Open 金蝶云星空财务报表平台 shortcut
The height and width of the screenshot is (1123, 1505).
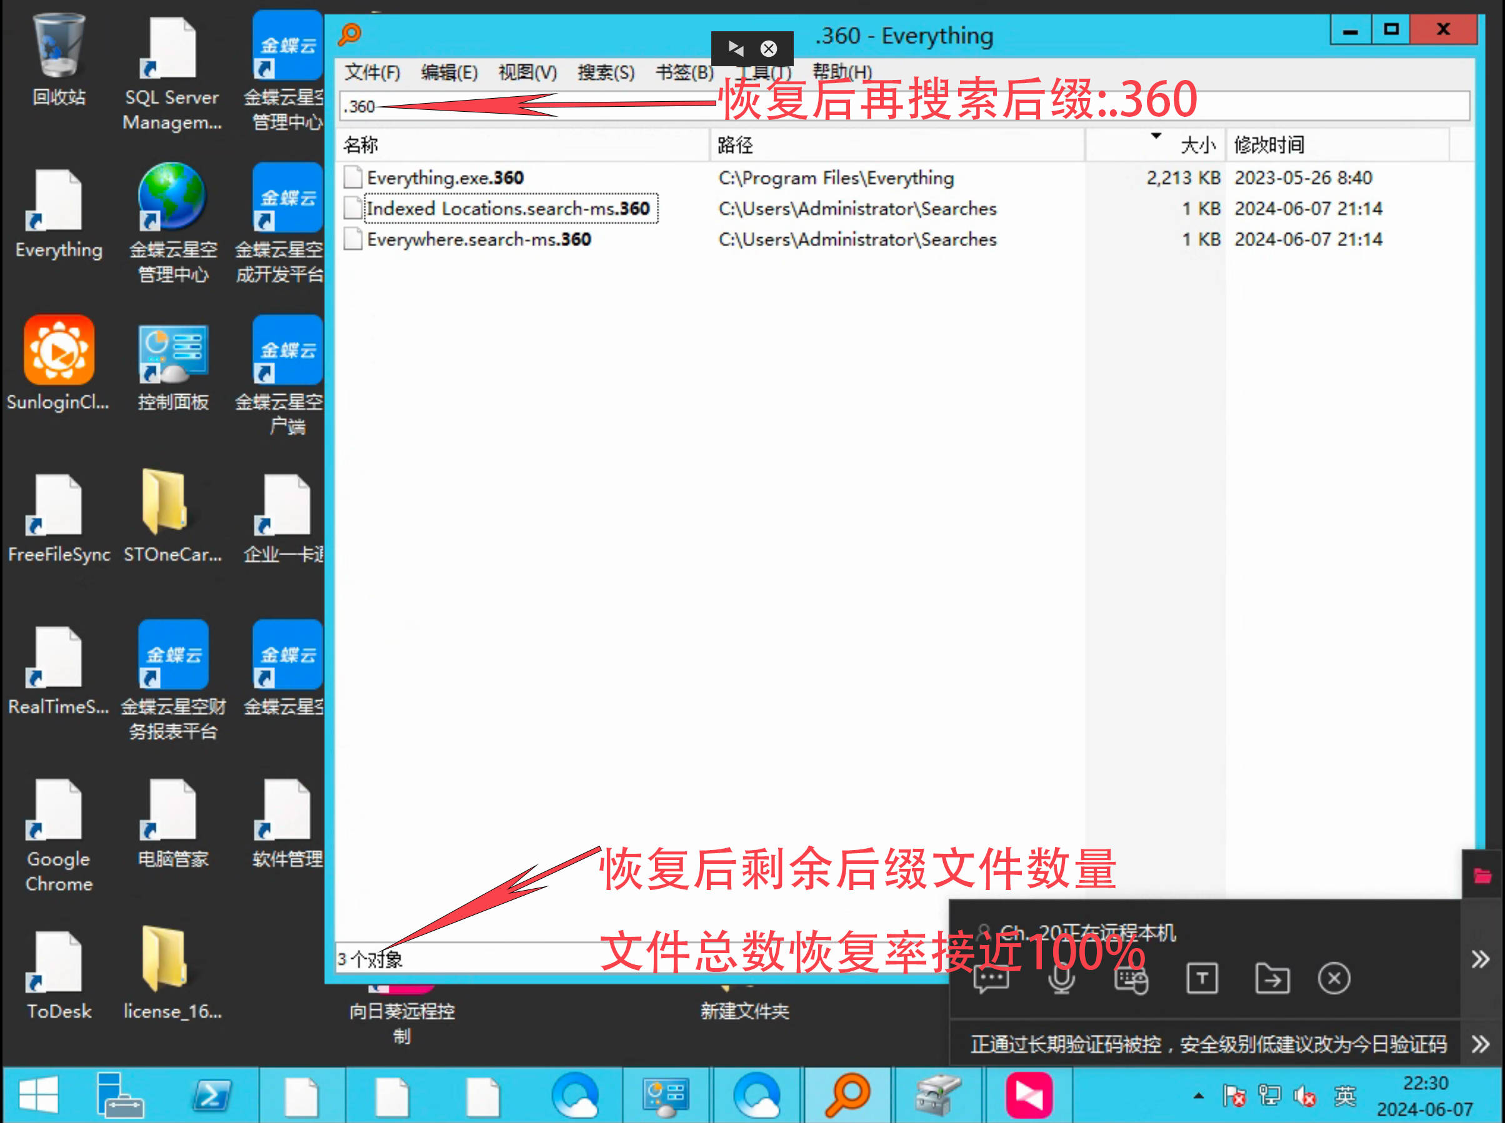click(x=173, y=680)
